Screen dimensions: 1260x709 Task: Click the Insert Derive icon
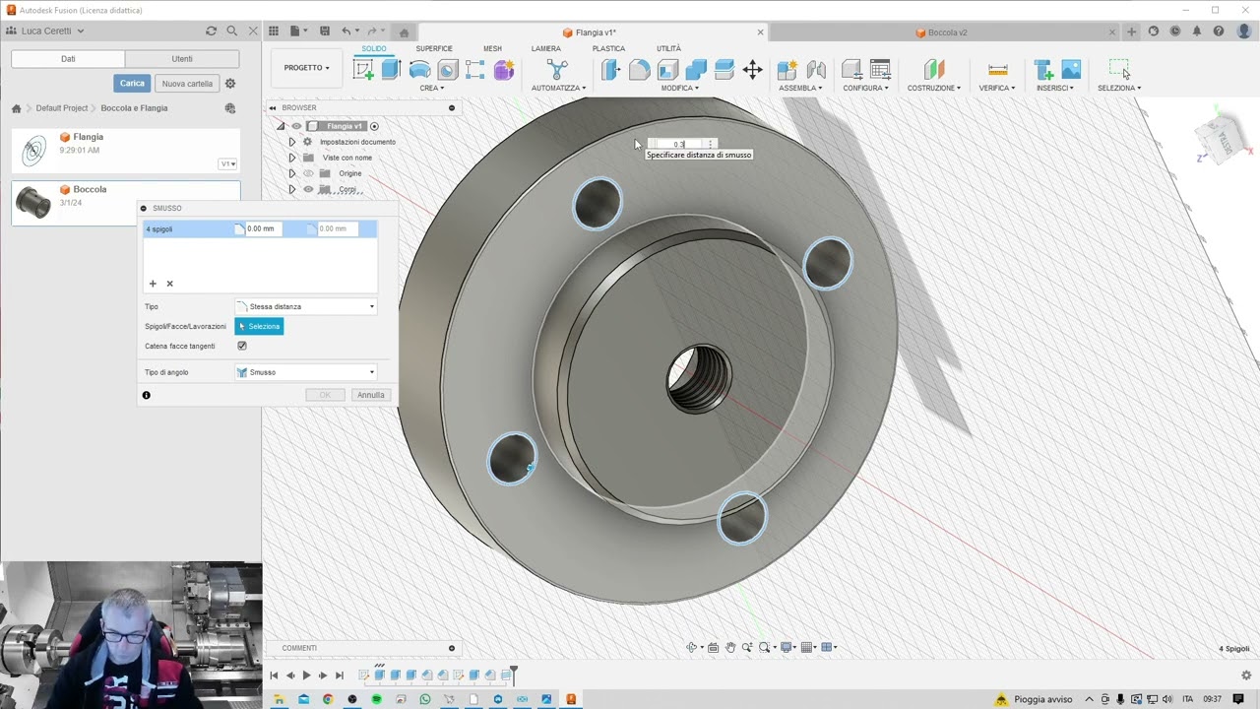(x=1043, y=69)
